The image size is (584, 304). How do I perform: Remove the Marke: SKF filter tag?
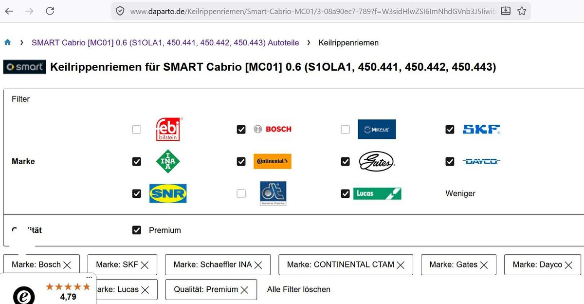pos(145,265)
